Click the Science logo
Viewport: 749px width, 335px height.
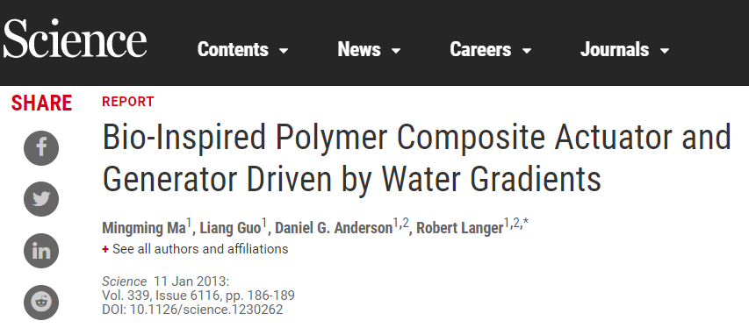(75, 39)
